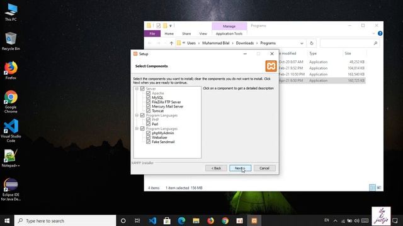This screenshot has height=226, width=403.
Task: Uncheck the Fake Sendmail component
Action: coord(149,142)
